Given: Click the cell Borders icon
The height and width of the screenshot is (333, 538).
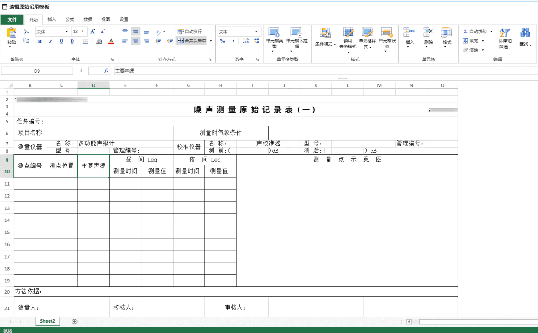Looking at the screenshot, I should 85,42.
